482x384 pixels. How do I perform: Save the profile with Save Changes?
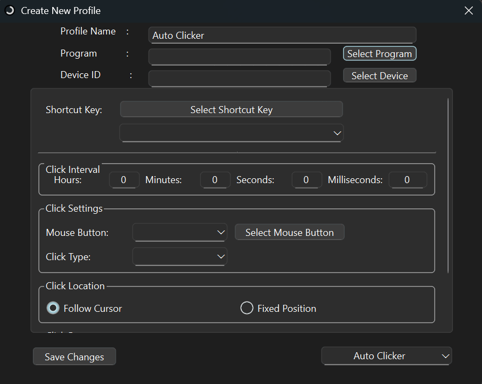tap(74, 357)
